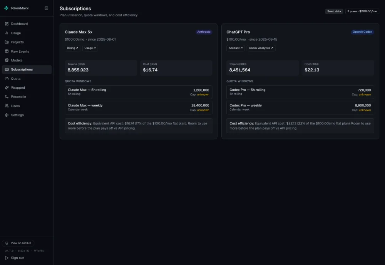Open the ChatGPT Pro Account link
This screenshot has width=385, height=265.
pyautogui.click(x=236, y=48)
